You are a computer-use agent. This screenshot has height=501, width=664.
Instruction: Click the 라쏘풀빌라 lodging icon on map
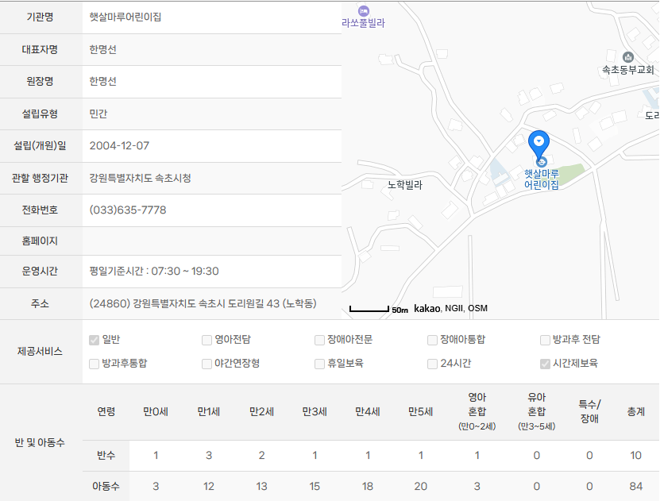tap(363, 11)
